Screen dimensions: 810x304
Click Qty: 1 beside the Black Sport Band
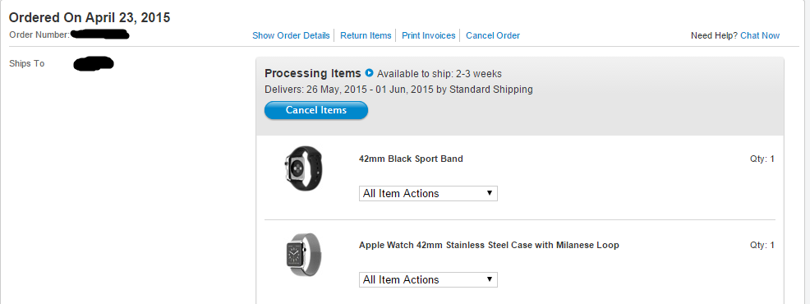(x=762, y=159)
